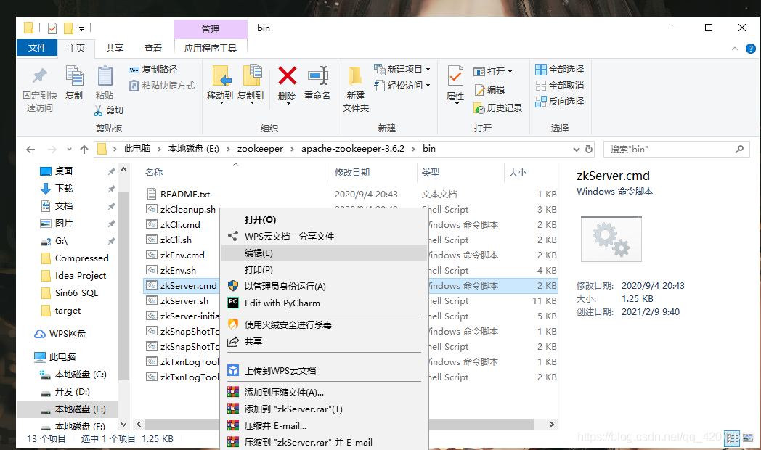Click apache-zookeeper-3.6.2 in address path
Screen dimensions: 761x450
coord(353,149)
